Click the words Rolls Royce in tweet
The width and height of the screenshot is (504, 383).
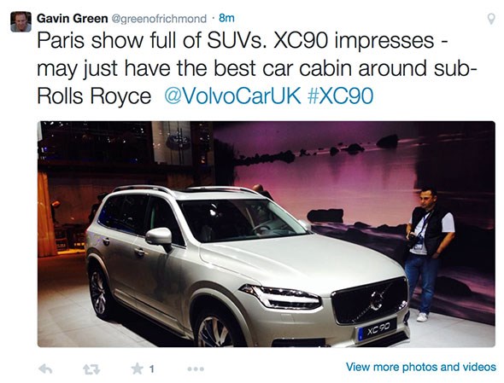pos(94,96)
